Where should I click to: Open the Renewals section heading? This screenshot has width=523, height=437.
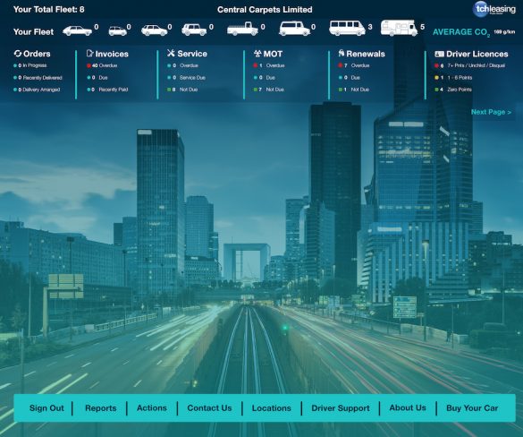click(x=366, y=54)
